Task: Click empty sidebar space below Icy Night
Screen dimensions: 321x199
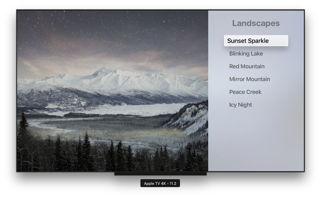Action: [256, 141]
